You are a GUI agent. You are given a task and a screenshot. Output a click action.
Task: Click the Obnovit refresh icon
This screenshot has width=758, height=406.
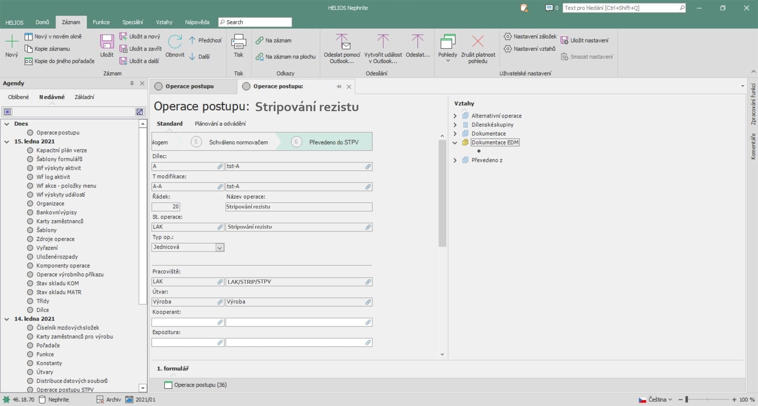click(175, 42)
